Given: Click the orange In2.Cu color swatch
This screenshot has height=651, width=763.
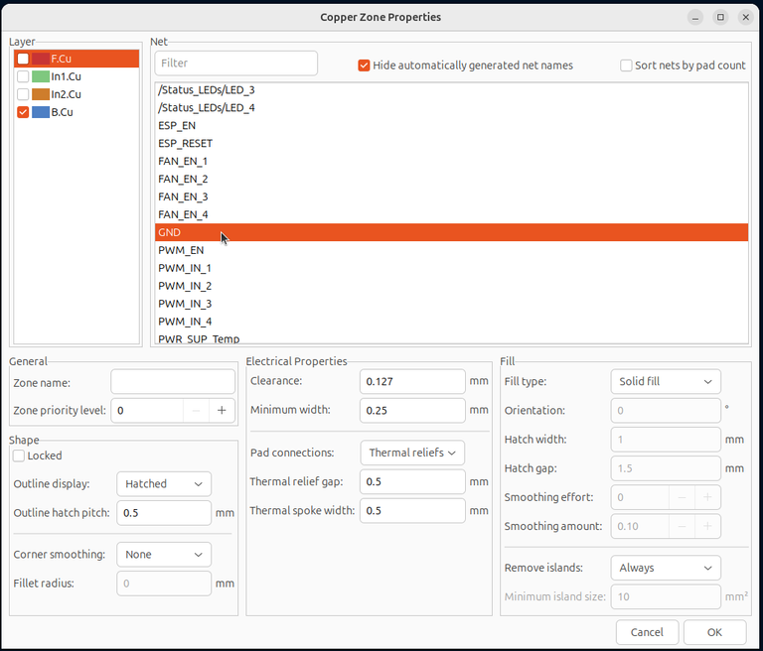Looking at the screenshot, I should coord(41,94).
